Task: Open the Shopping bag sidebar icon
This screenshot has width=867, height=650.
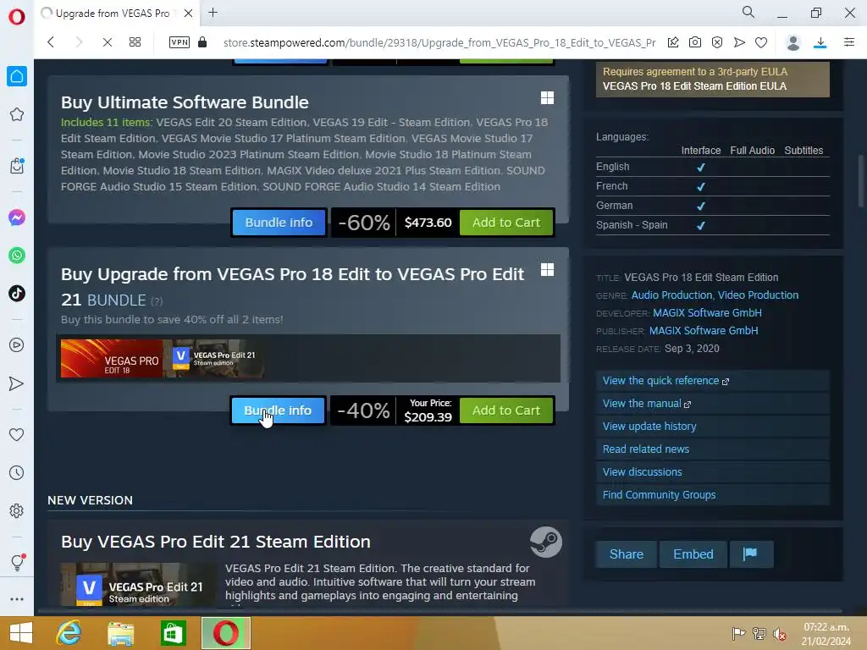Action: 17,165
